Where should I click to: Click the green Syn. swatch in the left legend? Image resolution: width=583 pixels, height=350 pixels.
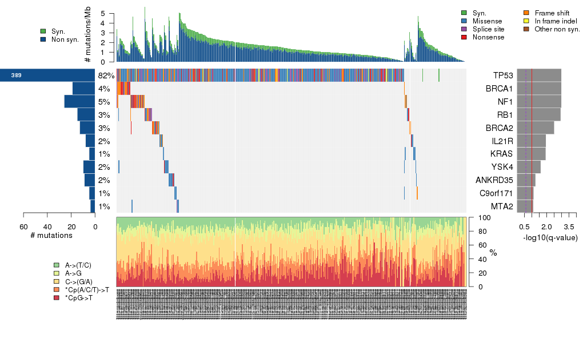coord(43,31)
